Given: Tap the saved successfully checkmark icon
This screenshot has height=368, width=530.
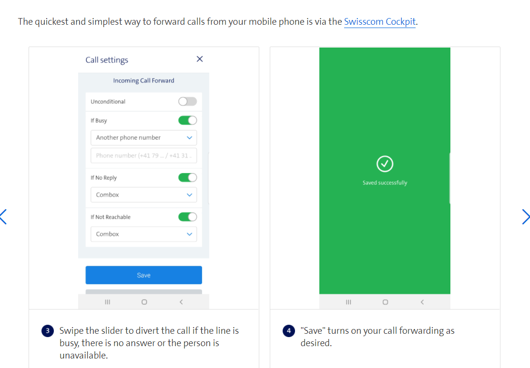Looking at the screenshot, I should (385, 164).
